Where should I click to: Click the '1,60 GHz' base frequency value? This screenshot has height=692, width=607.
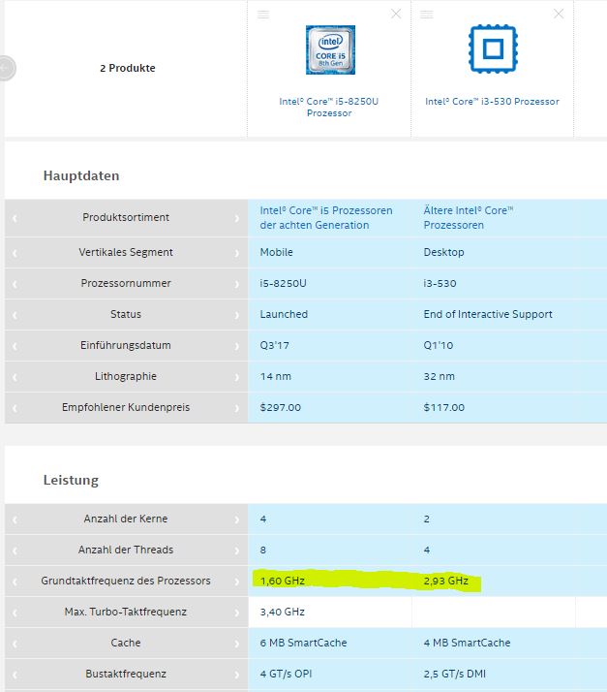point(282,581)
